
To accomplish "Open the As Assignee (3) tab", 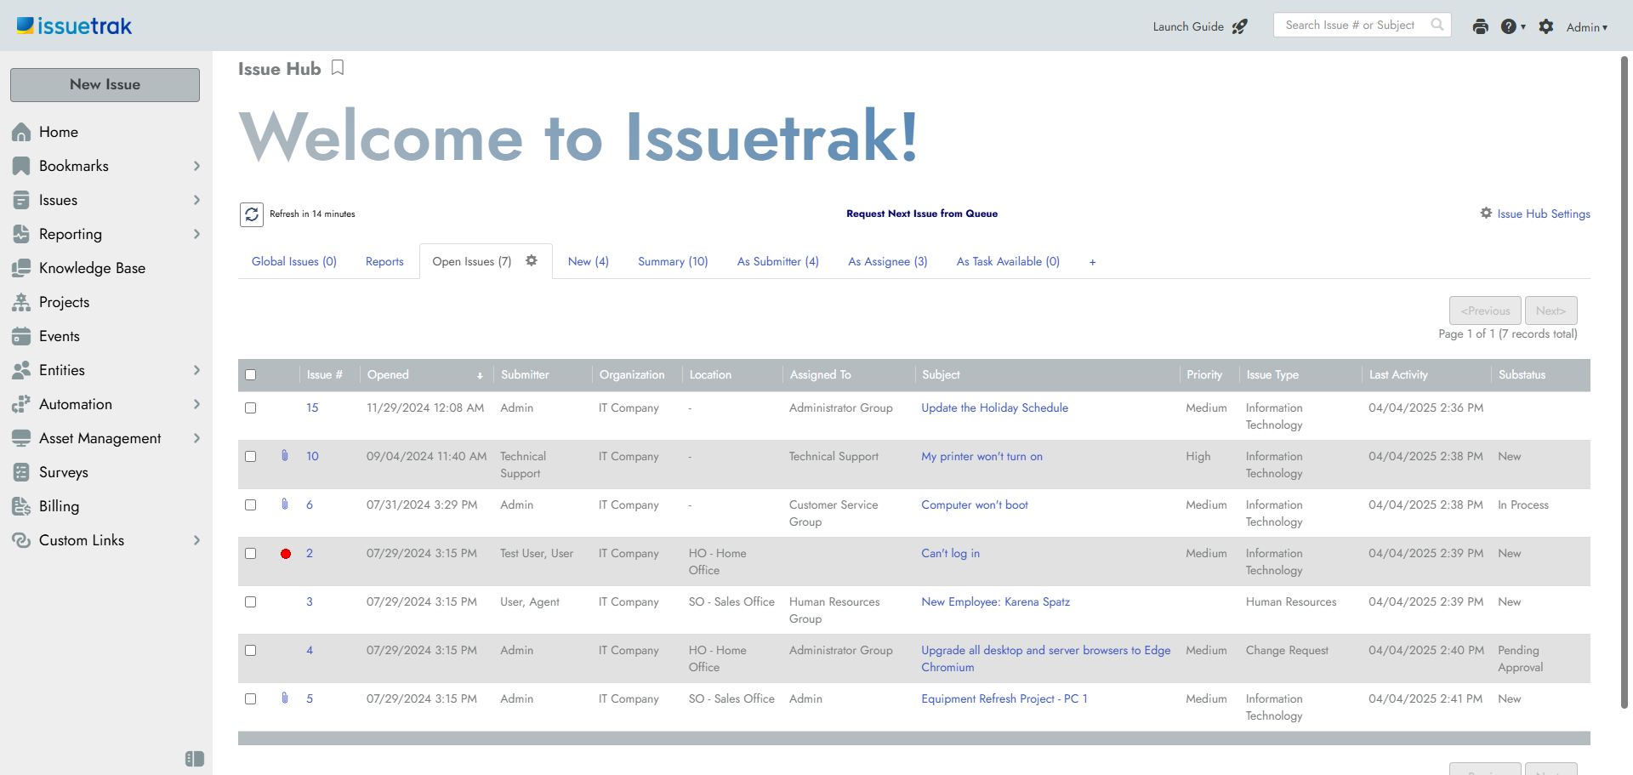I will 888,261.
